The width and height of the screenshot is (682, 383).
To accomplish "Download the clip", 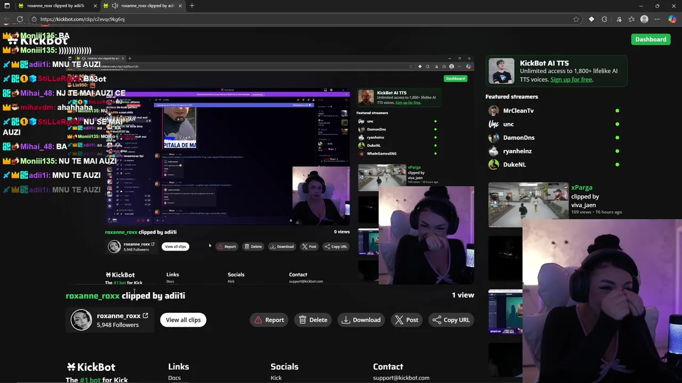I will 361,320.
